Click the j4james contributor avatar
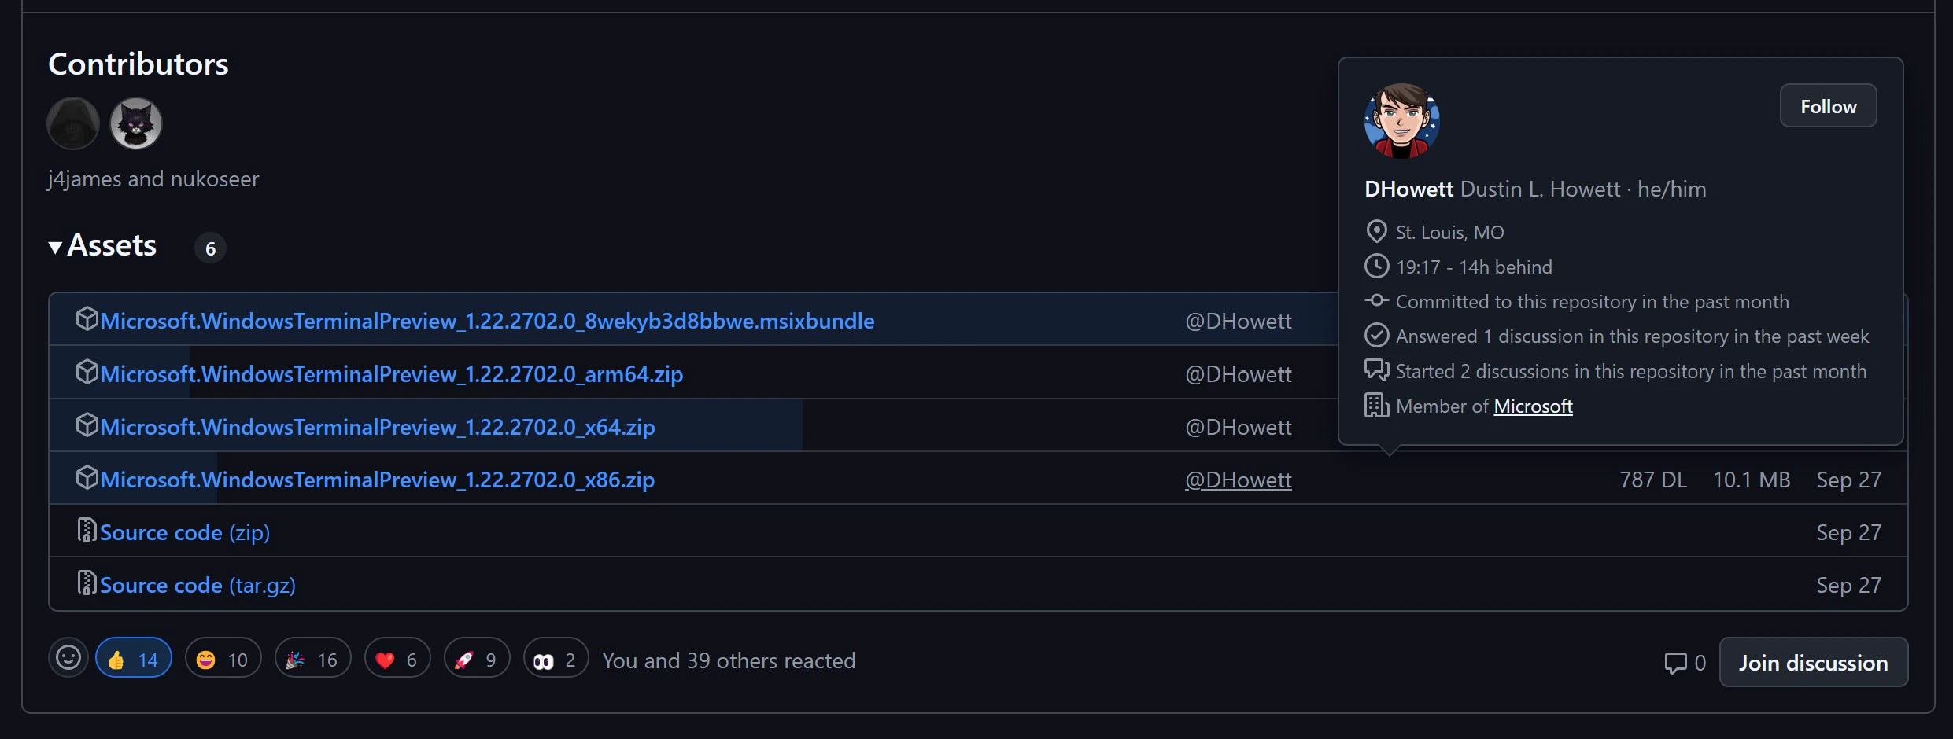Screen dimensions: 1953x739 (73, 123)
